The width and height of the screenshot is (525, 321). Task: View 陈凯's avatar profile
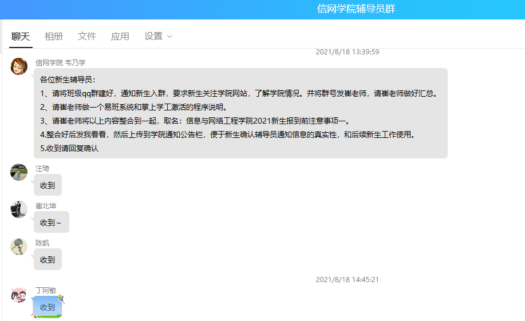point(19,247)
